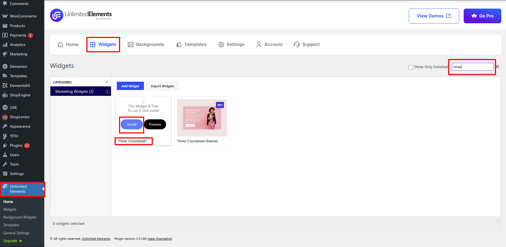Screen dimensions: 506x247
Task: Click cloud download icon on Marketing Widgets
Action: [107, 92]
